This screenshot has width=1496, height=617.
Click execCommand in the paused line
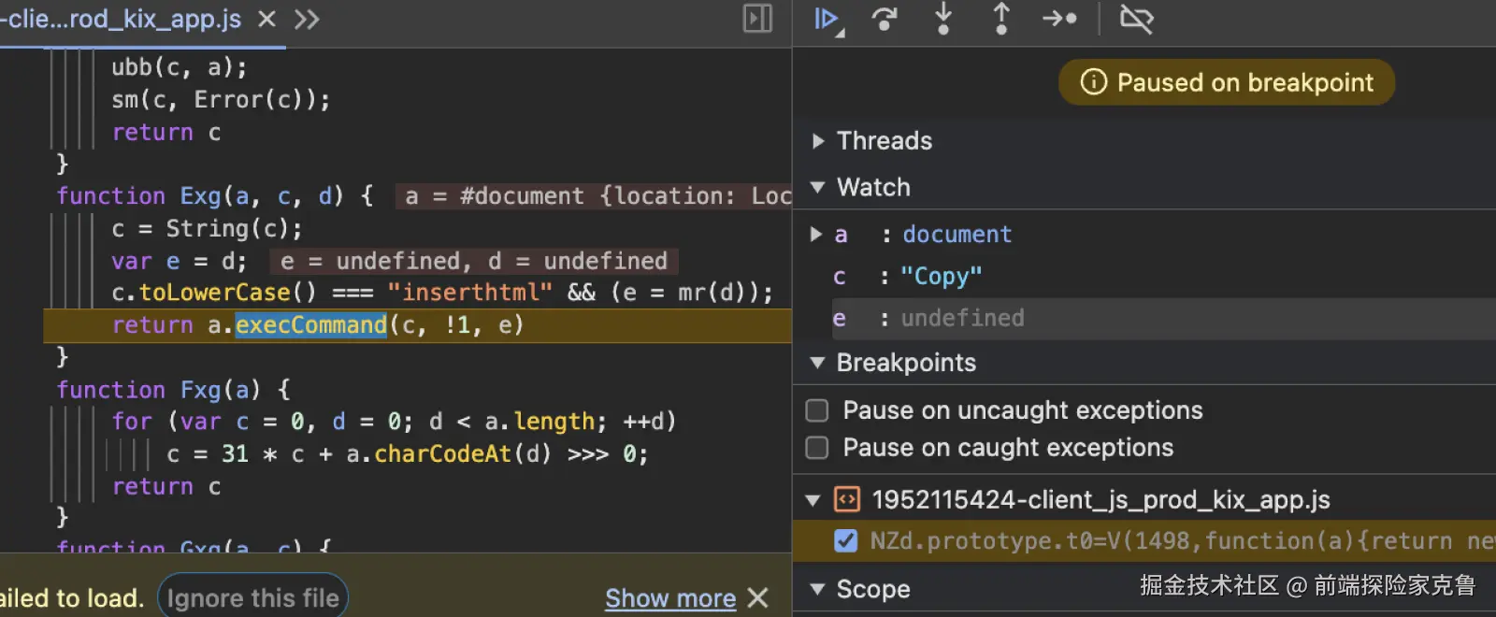point(310,324)
